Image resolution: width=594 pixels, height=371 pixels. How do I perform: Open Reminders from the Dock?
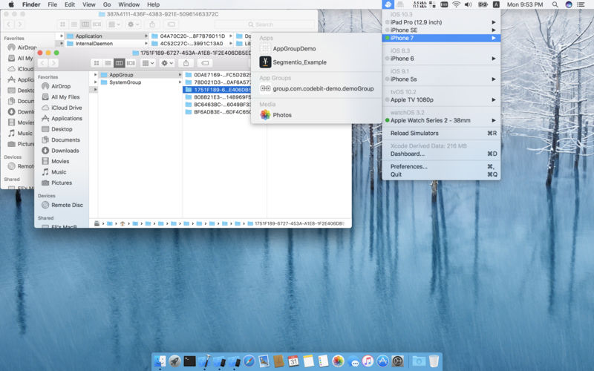click(323, 361)
